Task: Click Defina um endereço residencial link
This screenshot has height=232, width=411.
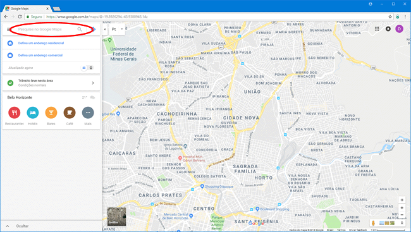Action: coord(41,43)
